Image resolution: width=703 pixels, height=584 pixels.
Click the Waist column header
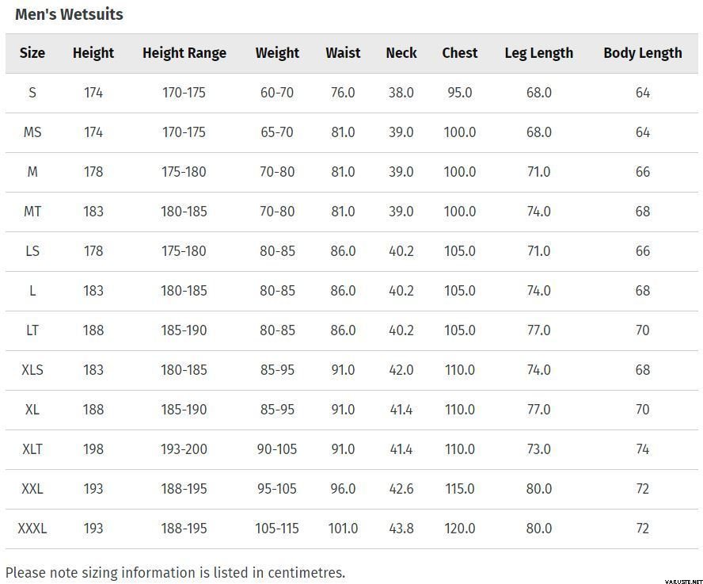pos(343,53)
